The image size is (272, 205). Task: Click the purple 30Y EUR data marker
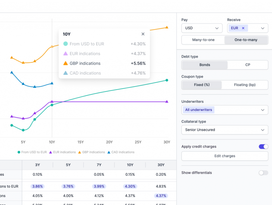167,101
